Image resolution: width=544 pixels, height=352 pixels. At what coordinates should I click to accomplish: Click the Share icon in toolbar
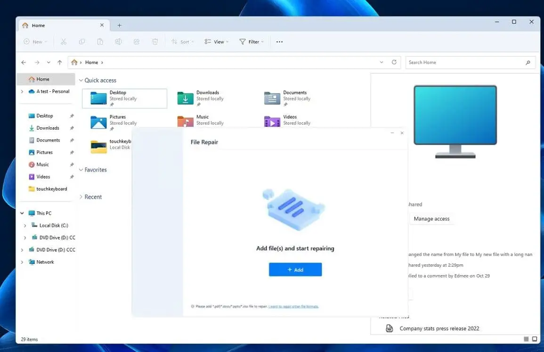[x=137, y=41]
